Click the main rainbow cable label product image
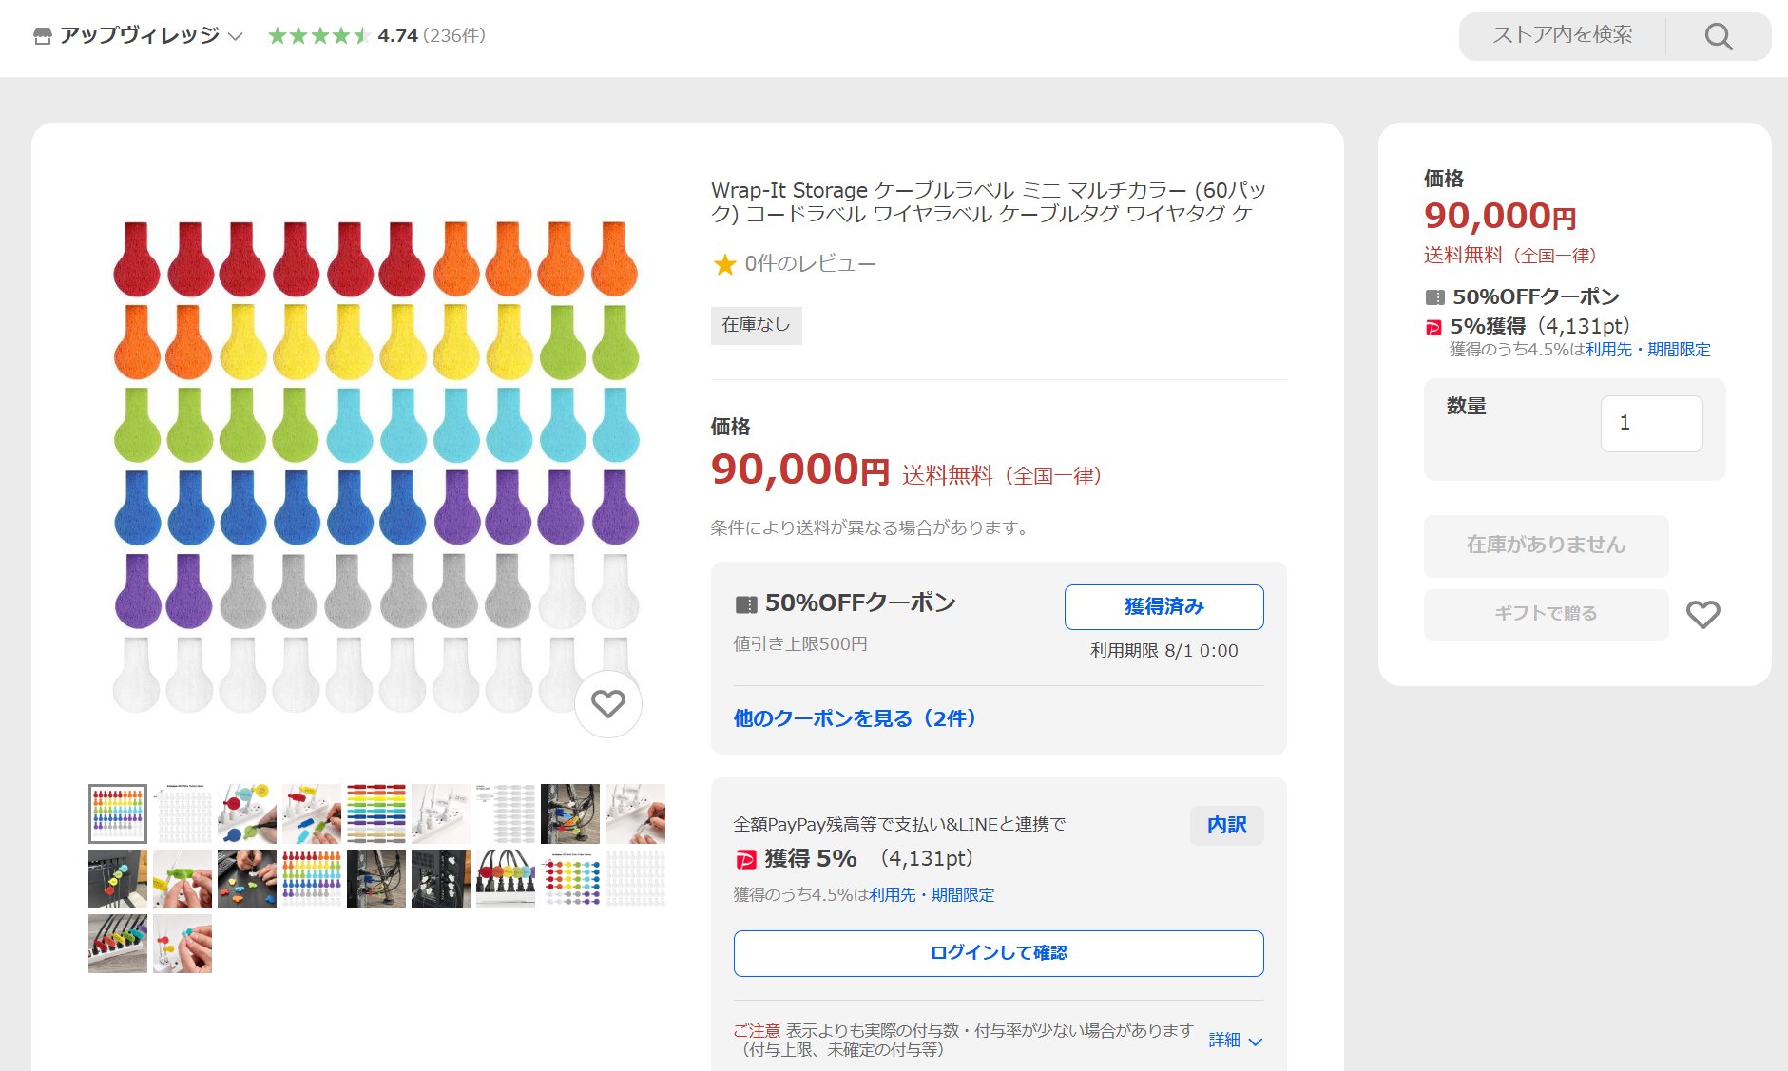Viewport: 1788px width, 1071px height. [x=375, y=466]
